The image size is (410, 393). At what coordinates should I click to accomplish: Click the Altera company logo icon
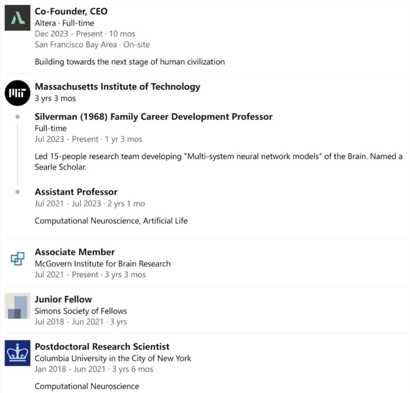coord(18,17)
